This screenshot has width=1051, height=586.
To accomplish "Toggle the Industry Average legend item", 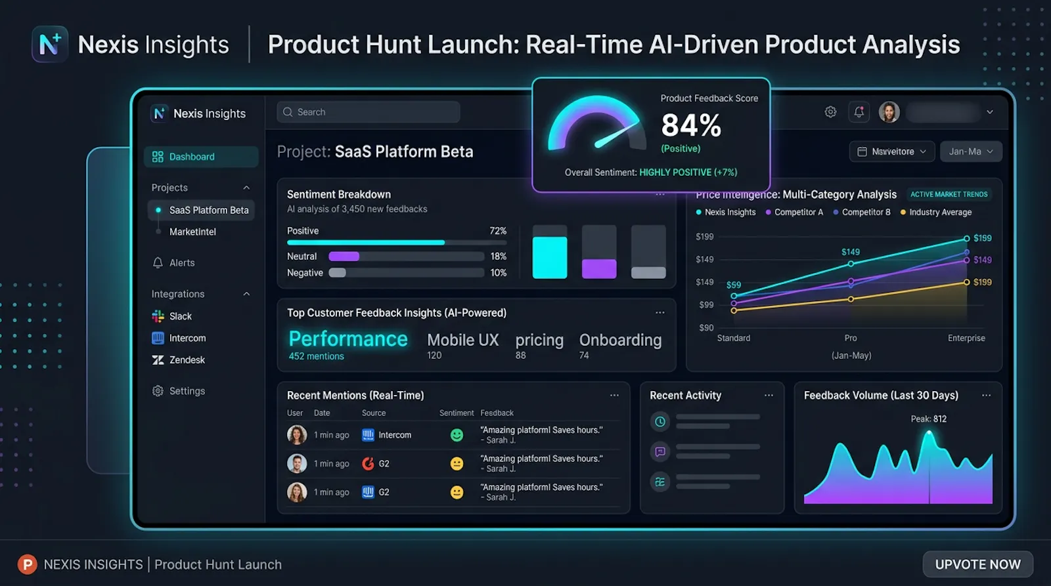I will point(936,212).
